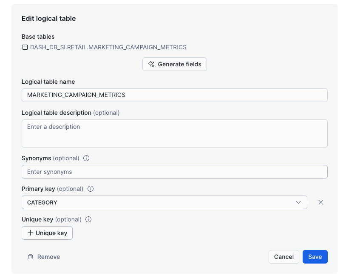Open the DASH_DB_SI.RETAIL.MARKETING_CAMPAIGN_METRICS base table link
The width and height of the screenshot is (343, 278).
coord(108,47)
